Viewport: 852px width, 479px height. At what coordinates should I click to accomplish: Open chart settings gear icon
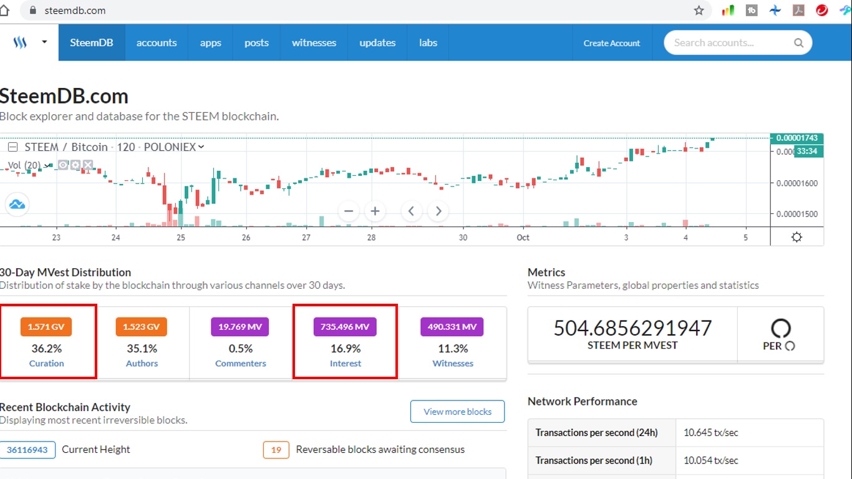pos(796,237)
